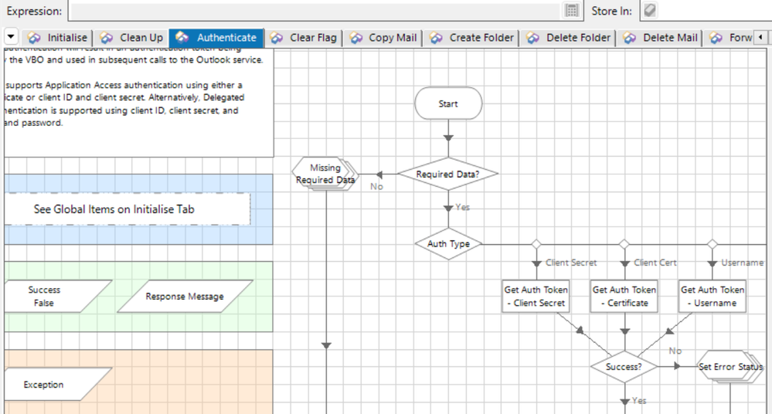
Task: Click the Client Secret link label
Action: (x=571, y=263)
